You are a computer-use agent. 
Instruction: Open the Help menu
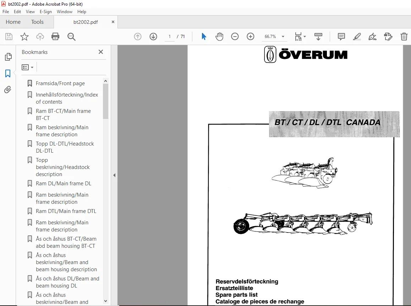(82, 12)
